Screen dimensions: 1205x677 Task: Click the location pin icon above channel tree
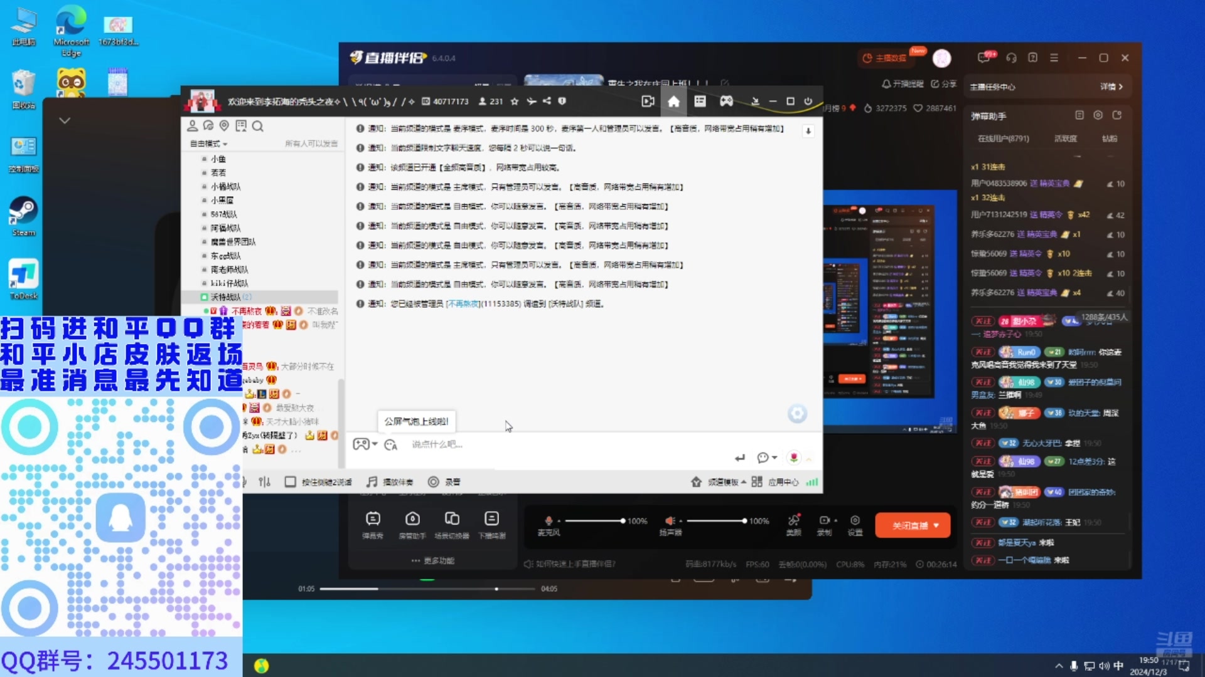(x=224, y=126)
